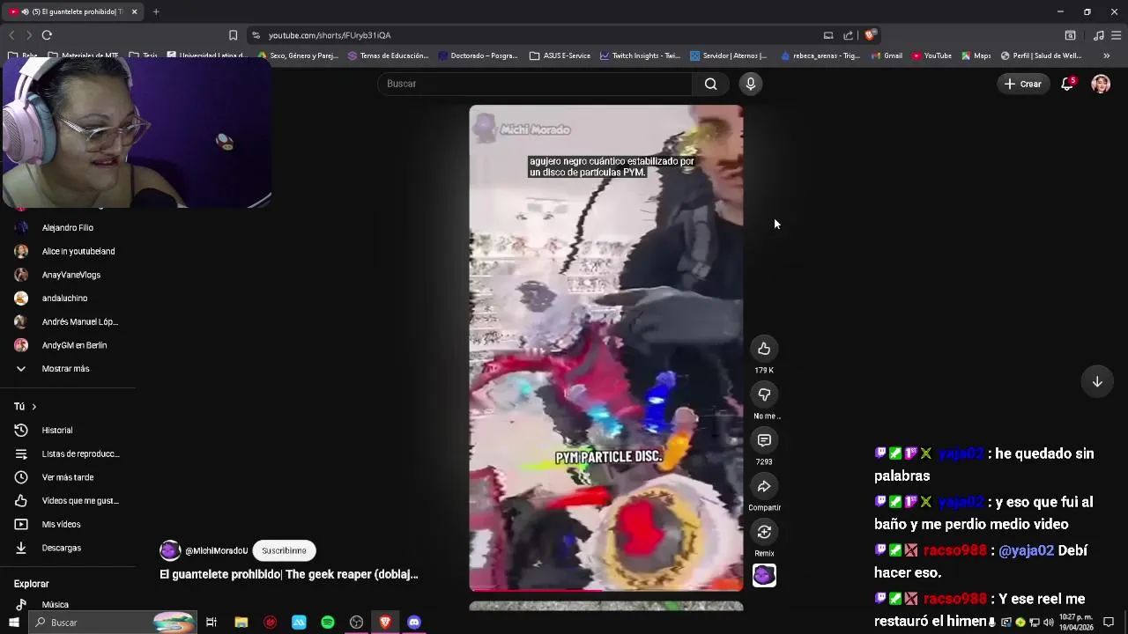This screenshot has height=634, width=1128.
Task: Open Listas de reproducción in sidebar
Action: point(67,453)
